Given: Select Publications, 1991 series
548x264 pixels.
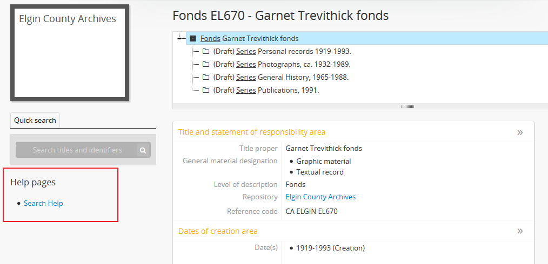Looking at the screenshot, I should pyautogui.click(x=288, y=91).
